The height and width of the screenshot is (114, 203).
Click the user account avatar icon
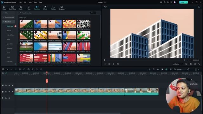175,2
